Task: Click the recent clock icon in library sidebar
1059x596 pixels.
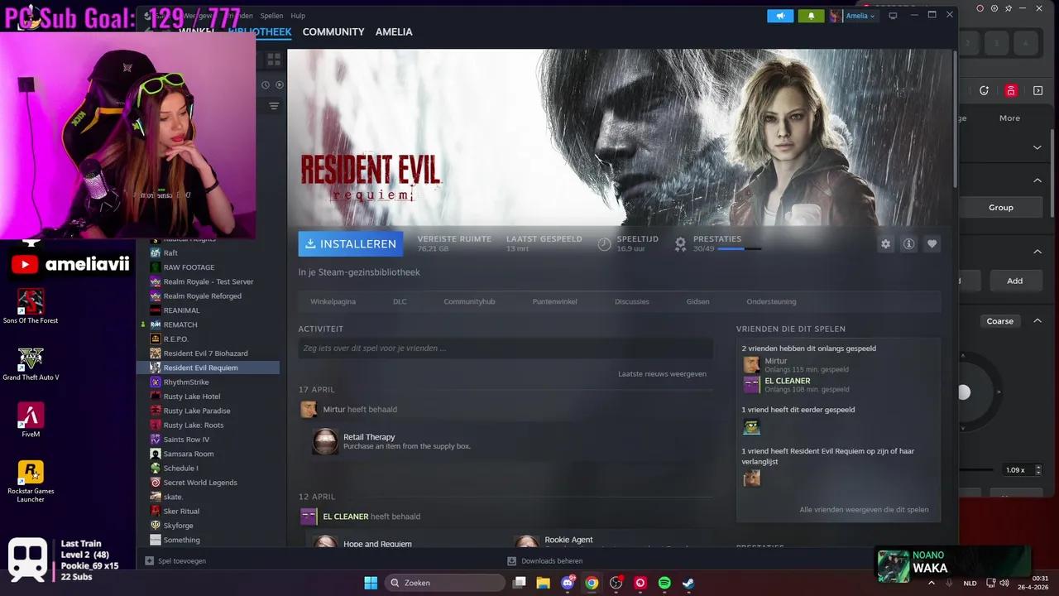Action: pyautogui.click(x=266, y=84)
